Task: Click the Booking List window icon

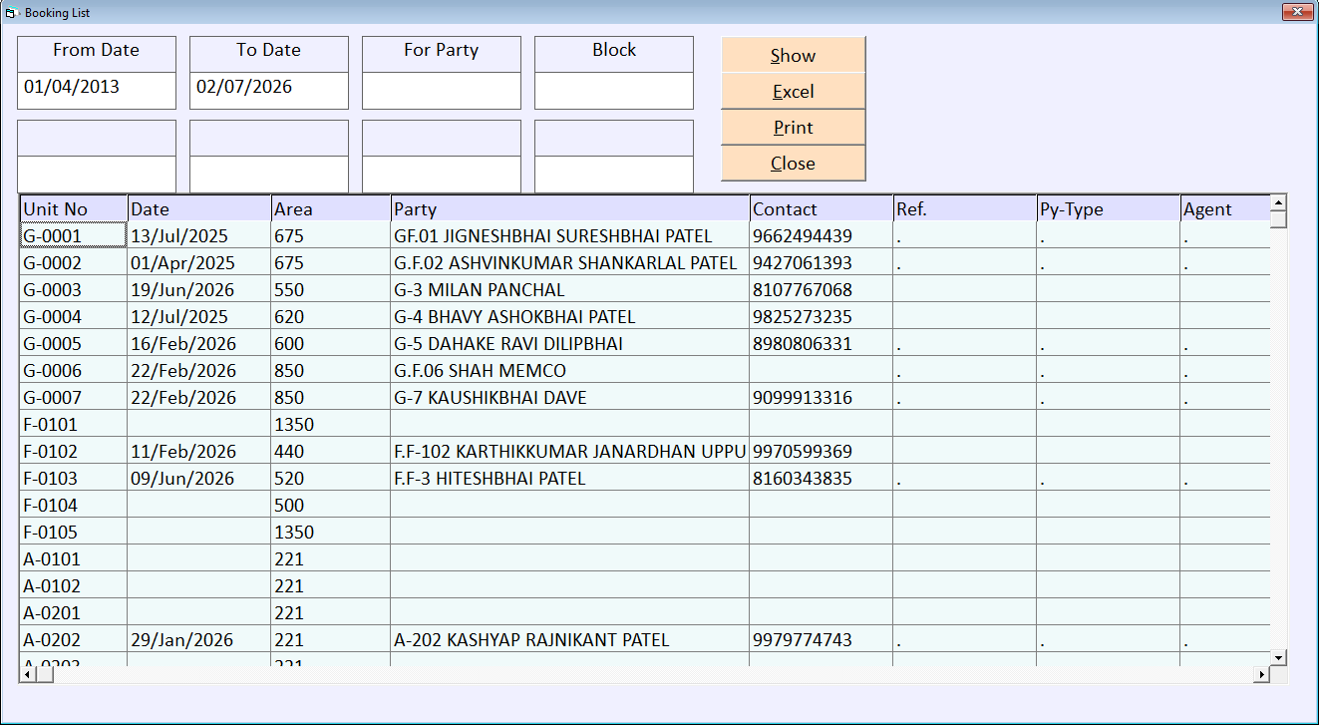Action: tap(12, 12)
